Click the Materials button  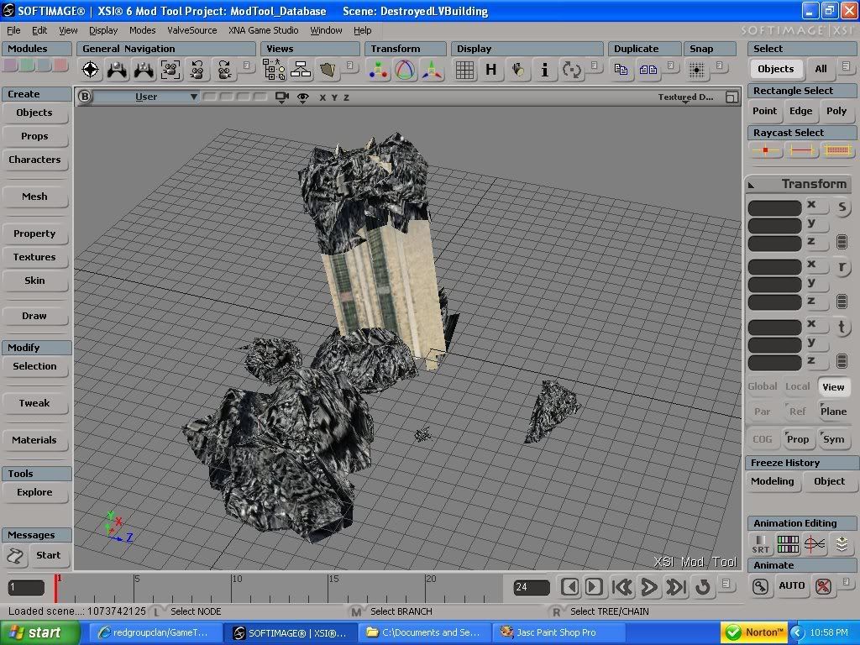pos(34,440)
